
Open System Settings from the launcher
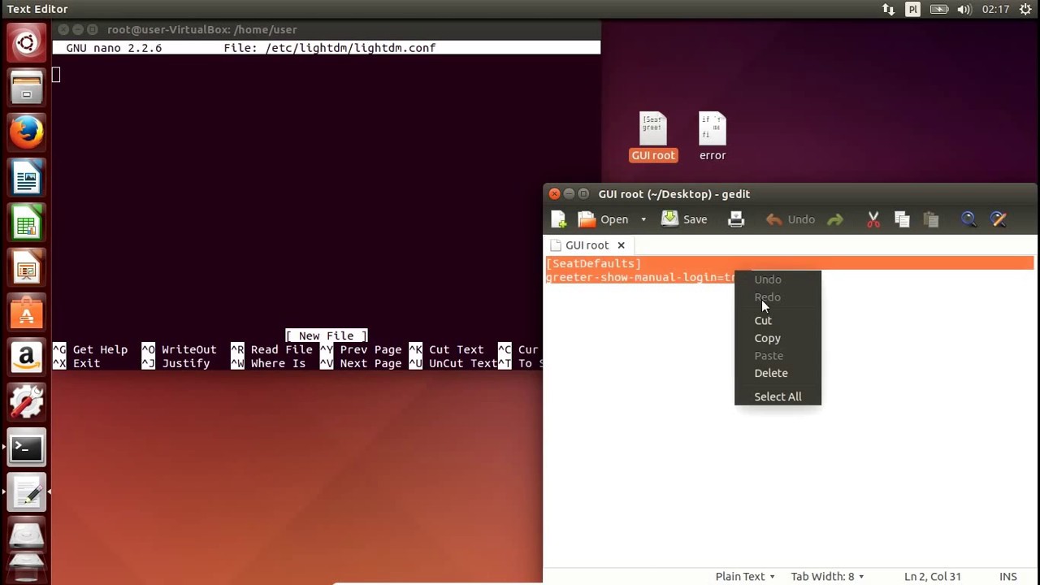tap(26, 403)
